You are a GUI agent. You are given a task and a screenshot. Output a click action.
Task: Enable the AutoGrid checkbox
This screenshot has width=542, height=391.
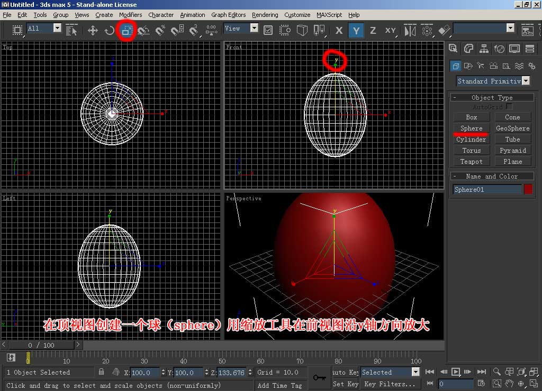point(509,107)
